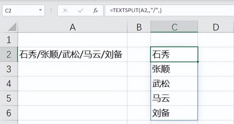Select cell A2 with slash-separated names

click(x=73, y=55)
